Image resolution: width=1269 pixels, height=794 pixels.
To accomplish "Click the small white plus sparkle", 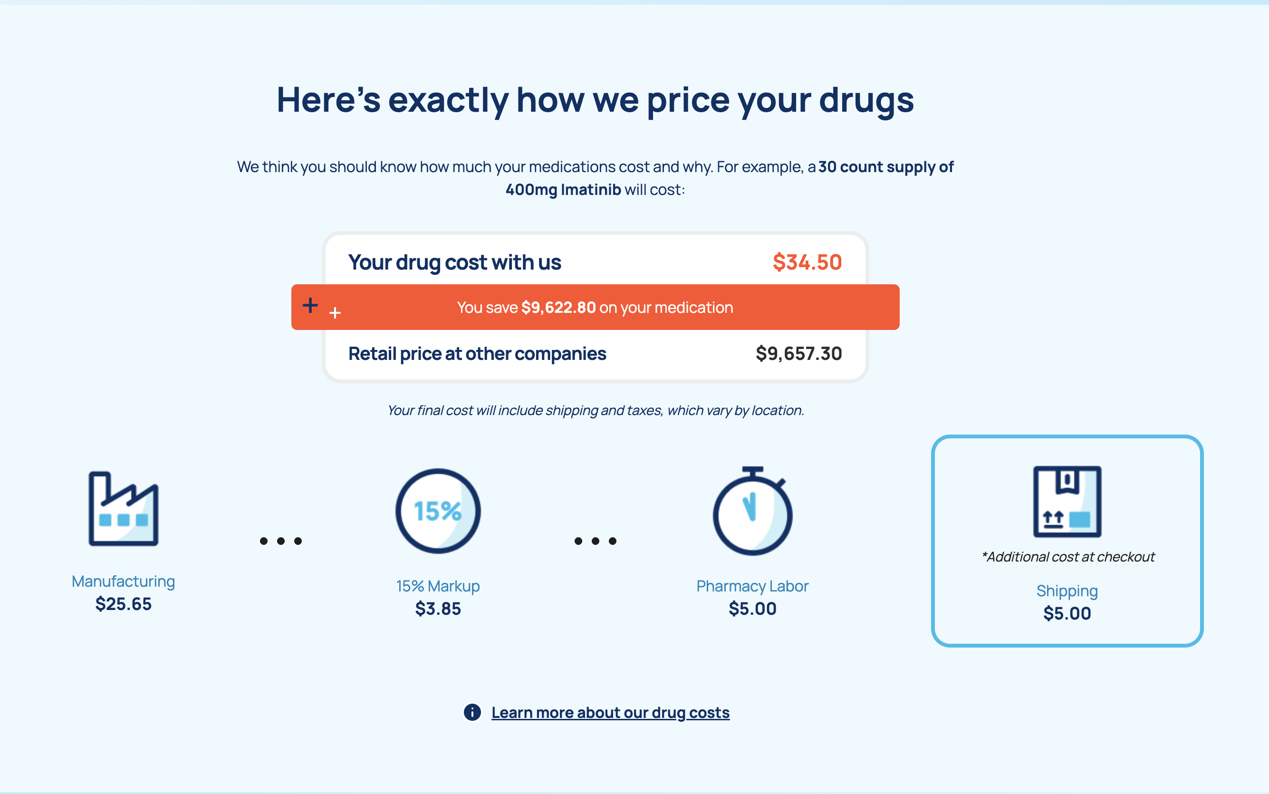I will (335, 313).
